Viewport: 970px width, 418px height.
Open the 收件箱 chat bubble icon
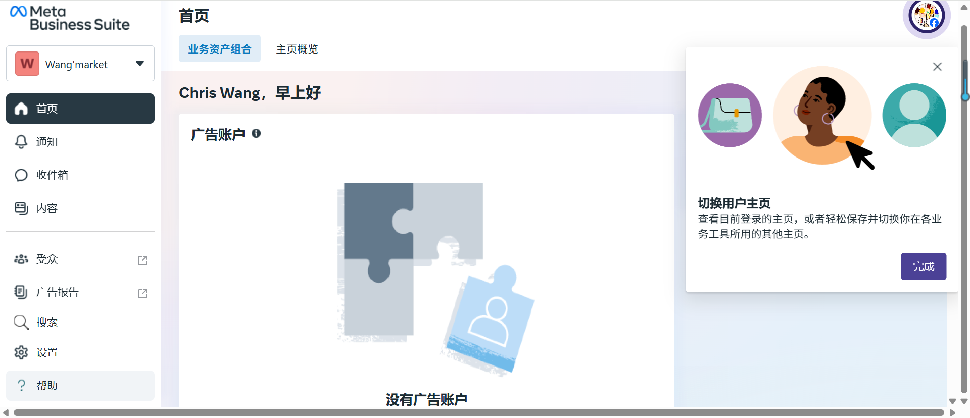tap(21, 175)
